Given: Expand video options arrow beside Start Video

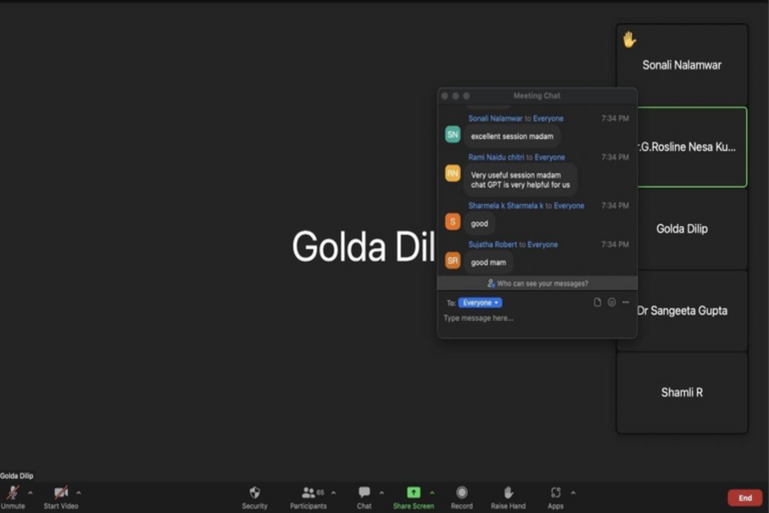Looking at the screenshot, I should pos(79,493).
